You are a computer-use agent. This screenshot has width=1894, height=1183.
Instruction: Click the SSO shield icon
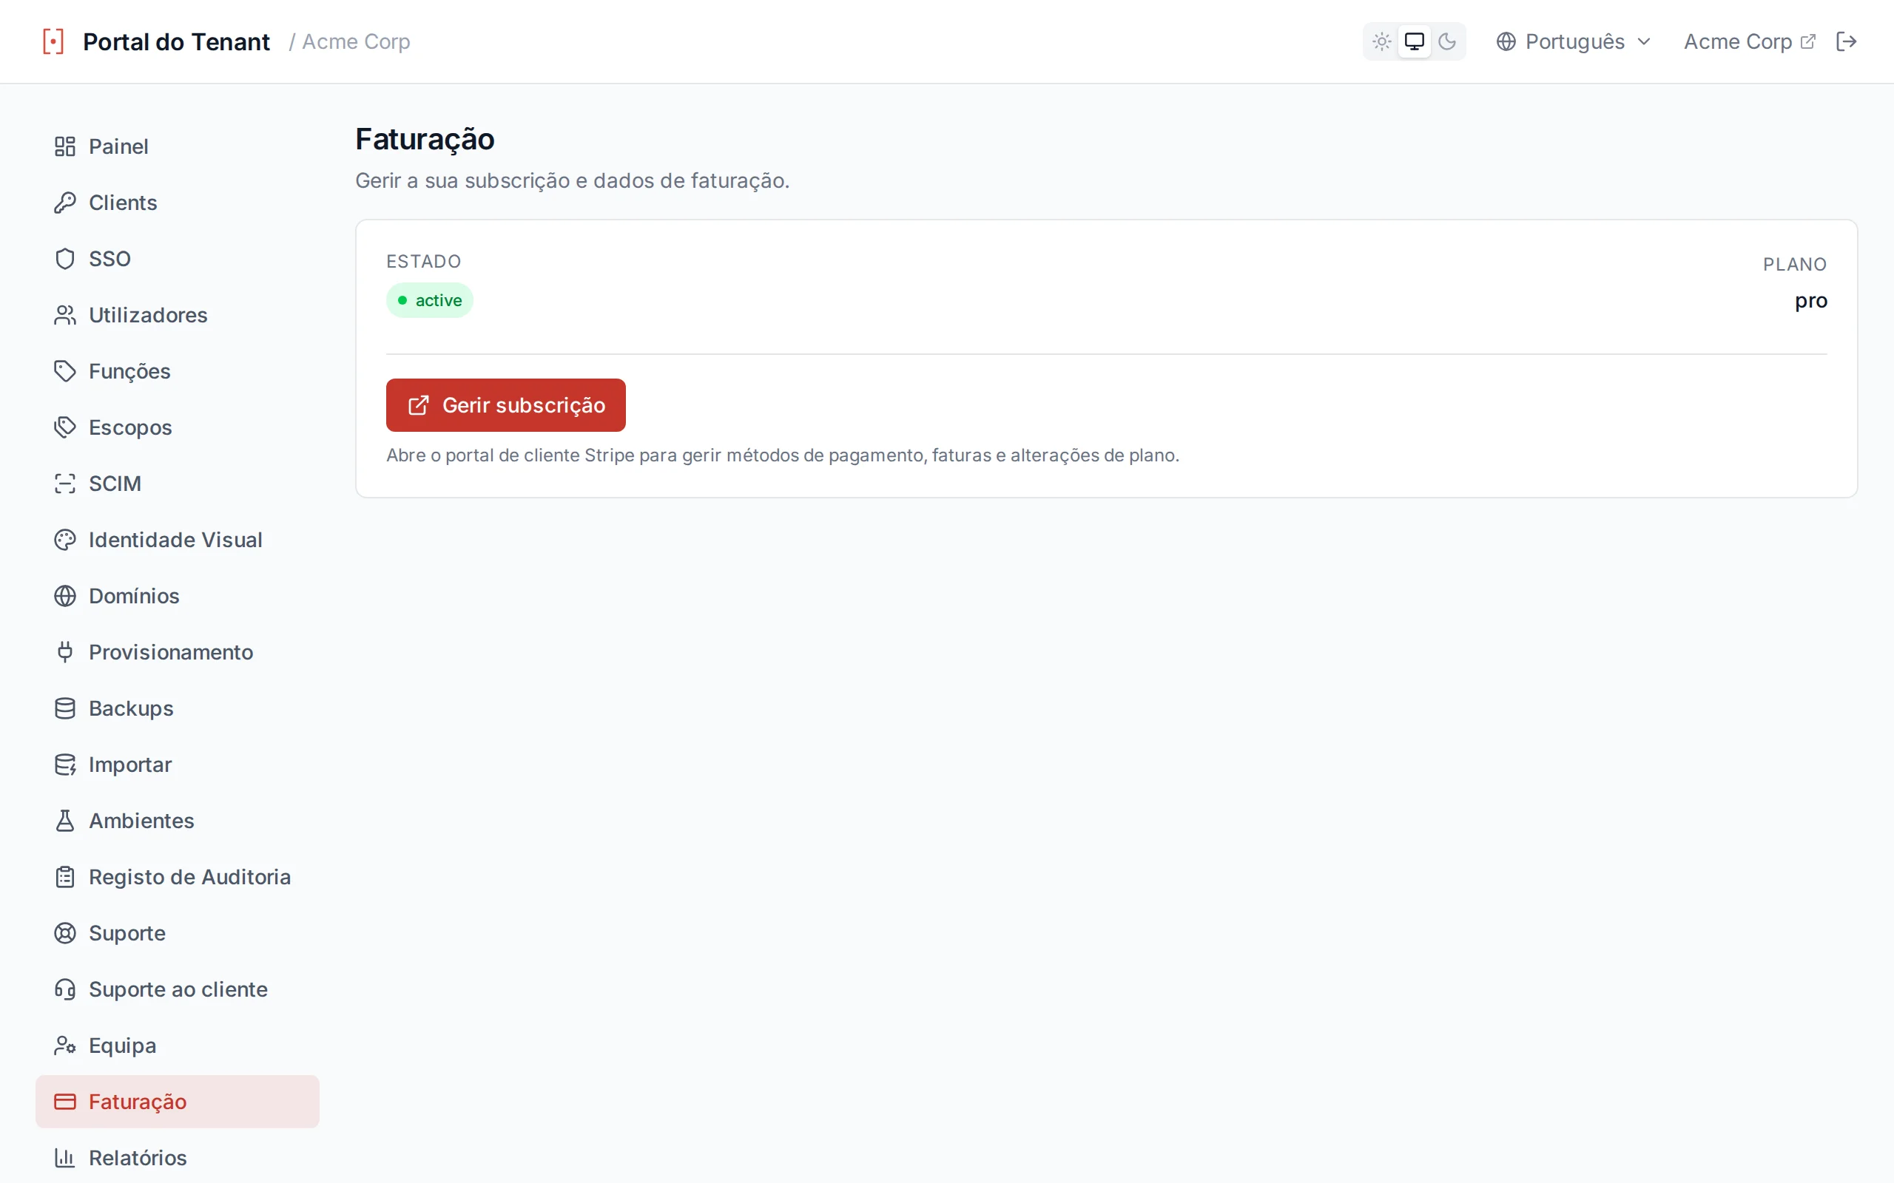[x=65, y=259]
